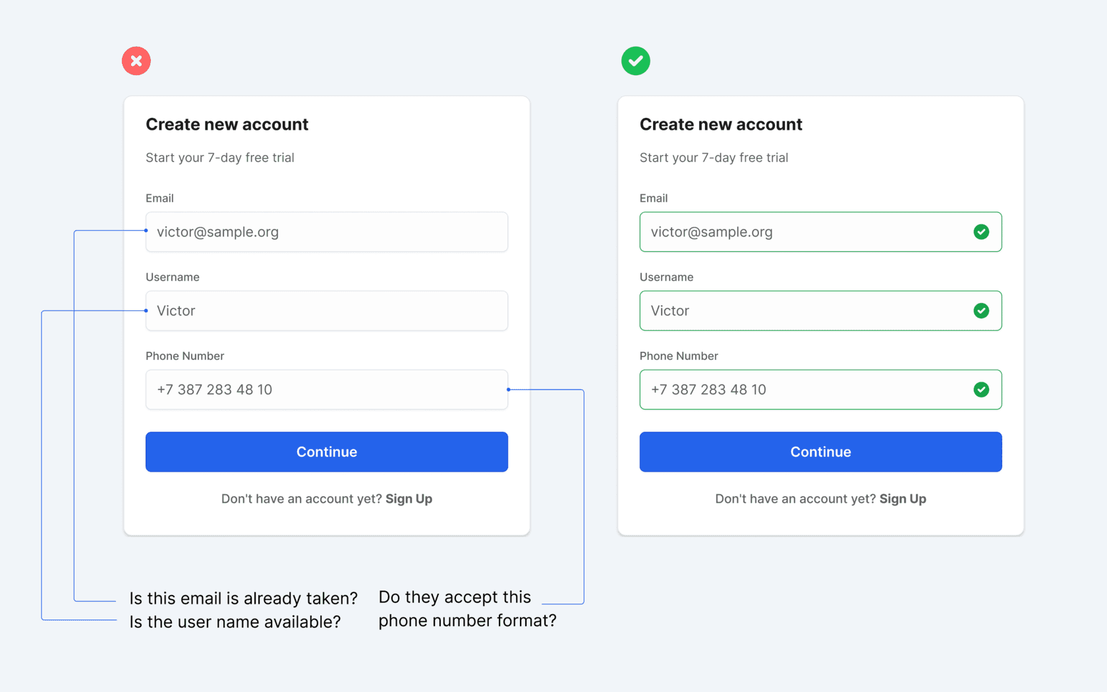Click the green checkmark correct-example icon
The image size is (1107, 692).
635,61
